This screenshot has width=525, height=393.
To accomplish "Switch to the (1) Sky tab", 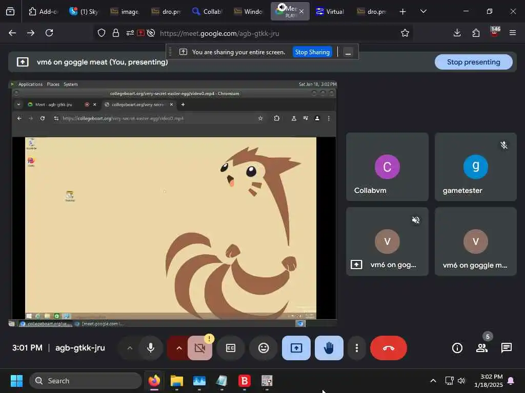I will coord(84,11).
